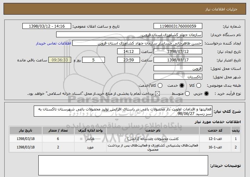Image resolution: width=250 pixels, height=177 pixels.
Task: Click the buyer notes text area
Action: (123, 165)
